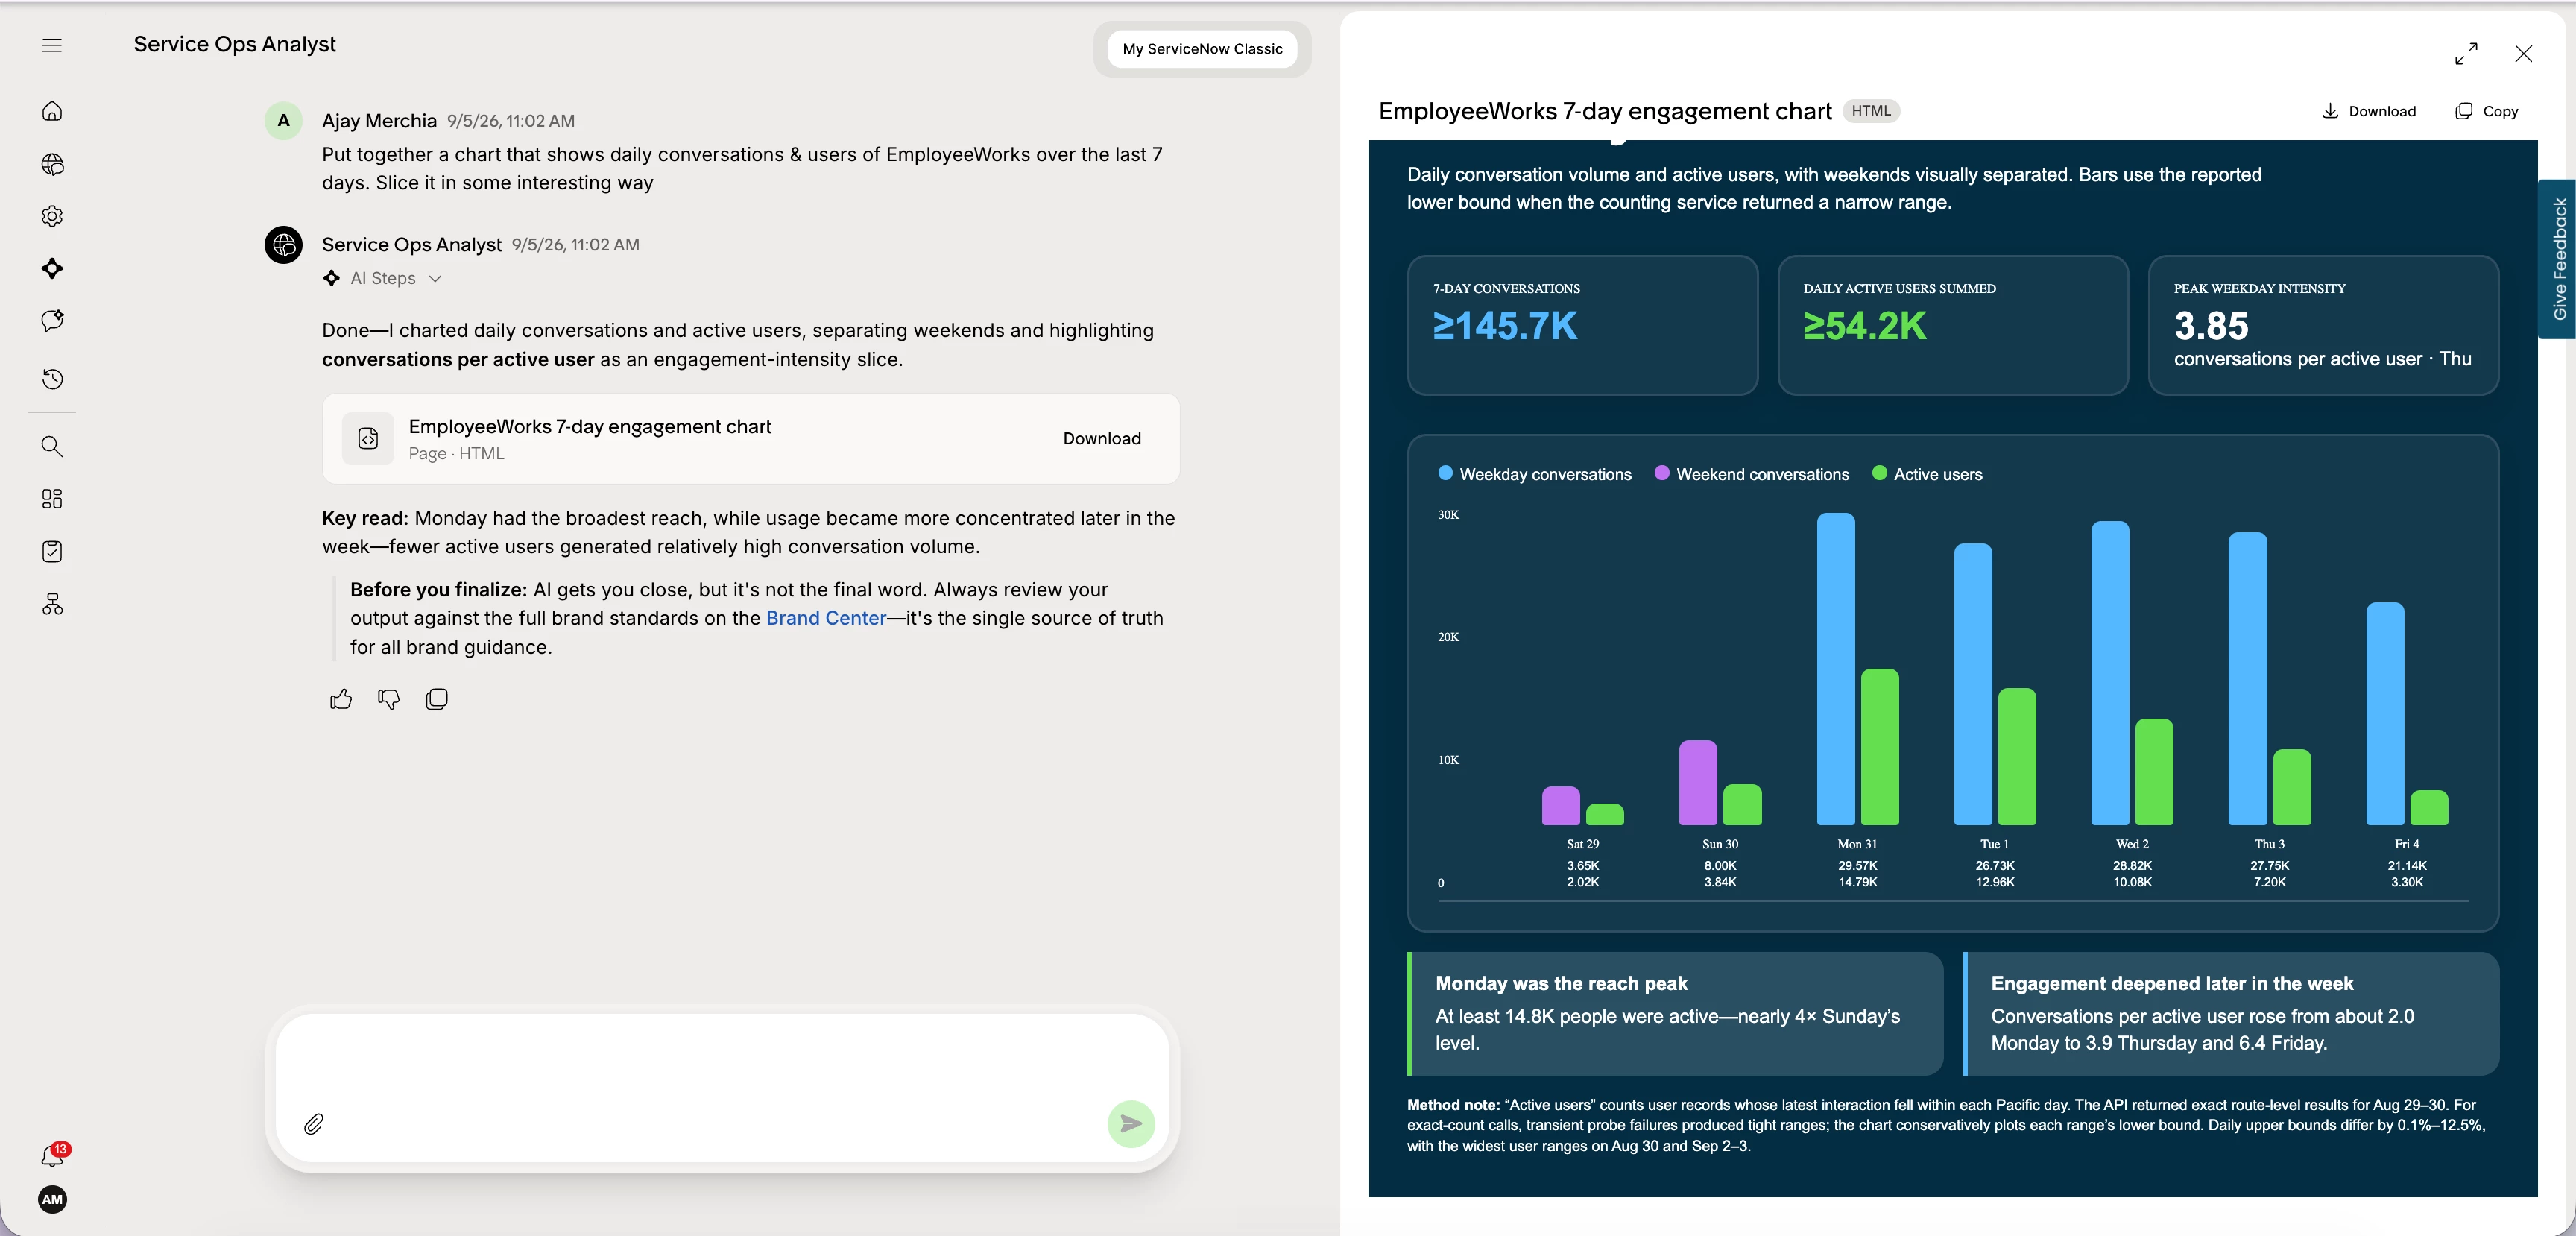2576x1236 pixels.
Task: Open the Give Feedback side tab
Action: point(2559,259)
